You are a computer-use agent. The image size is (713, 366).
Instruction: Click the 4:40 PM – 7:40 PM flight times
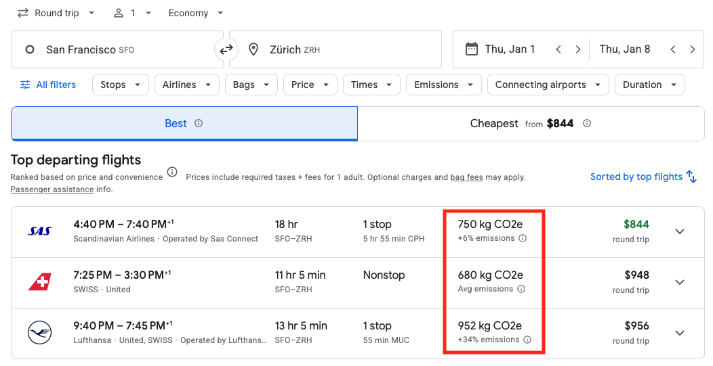pyautogui.click(x=123, y=225)
